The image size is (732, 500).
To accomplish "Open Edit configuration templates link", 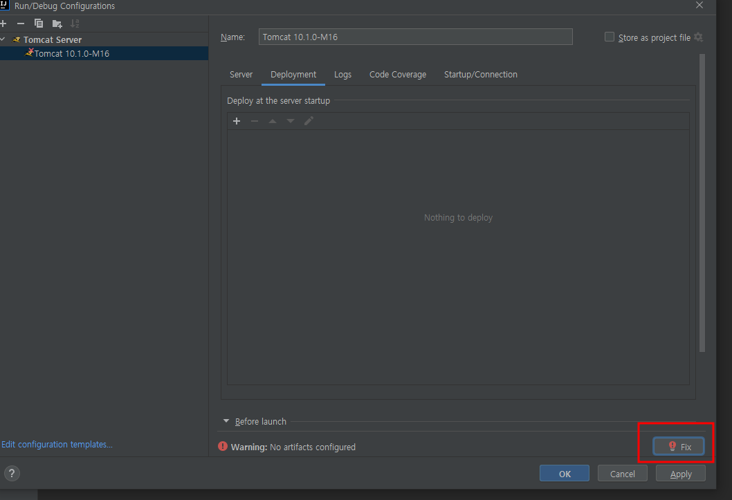I will [57, 445].
